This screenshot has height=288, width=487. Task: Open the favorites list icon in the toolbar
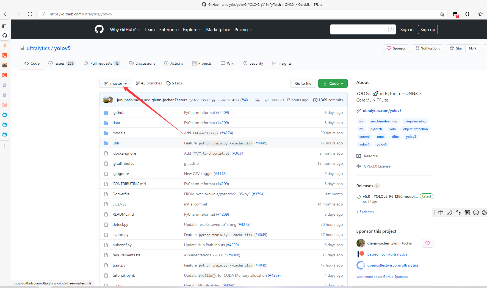tap(481, 14)
